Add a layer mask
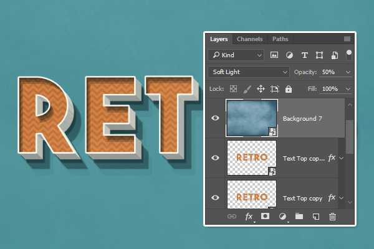This screenshot has width=374, height=249. [x=265, y=217]
